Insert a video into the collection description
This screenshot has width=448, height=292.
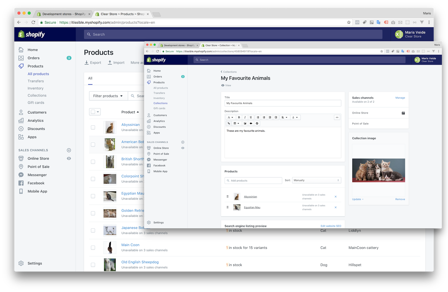[x=251, y=123]
